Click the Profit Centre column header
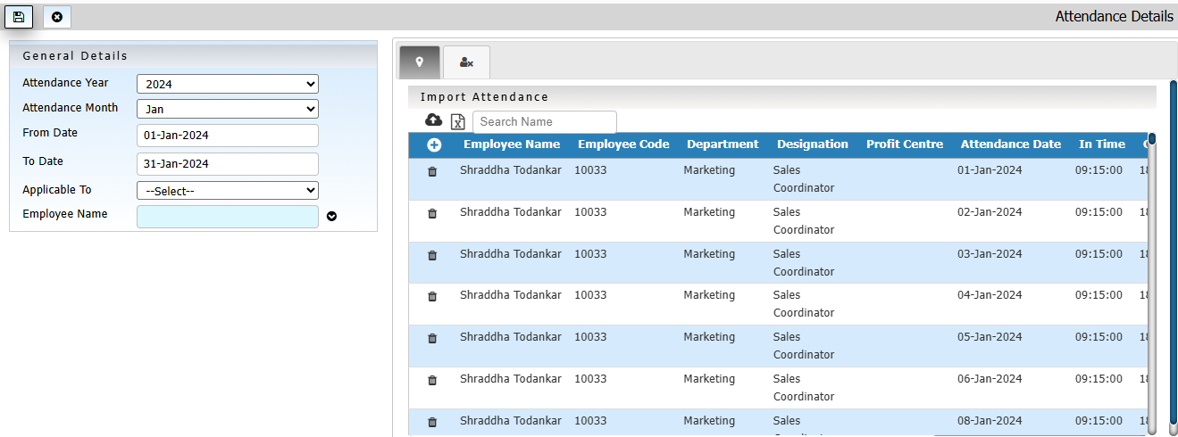This screenshot has height=437, width=1178. 905,144
